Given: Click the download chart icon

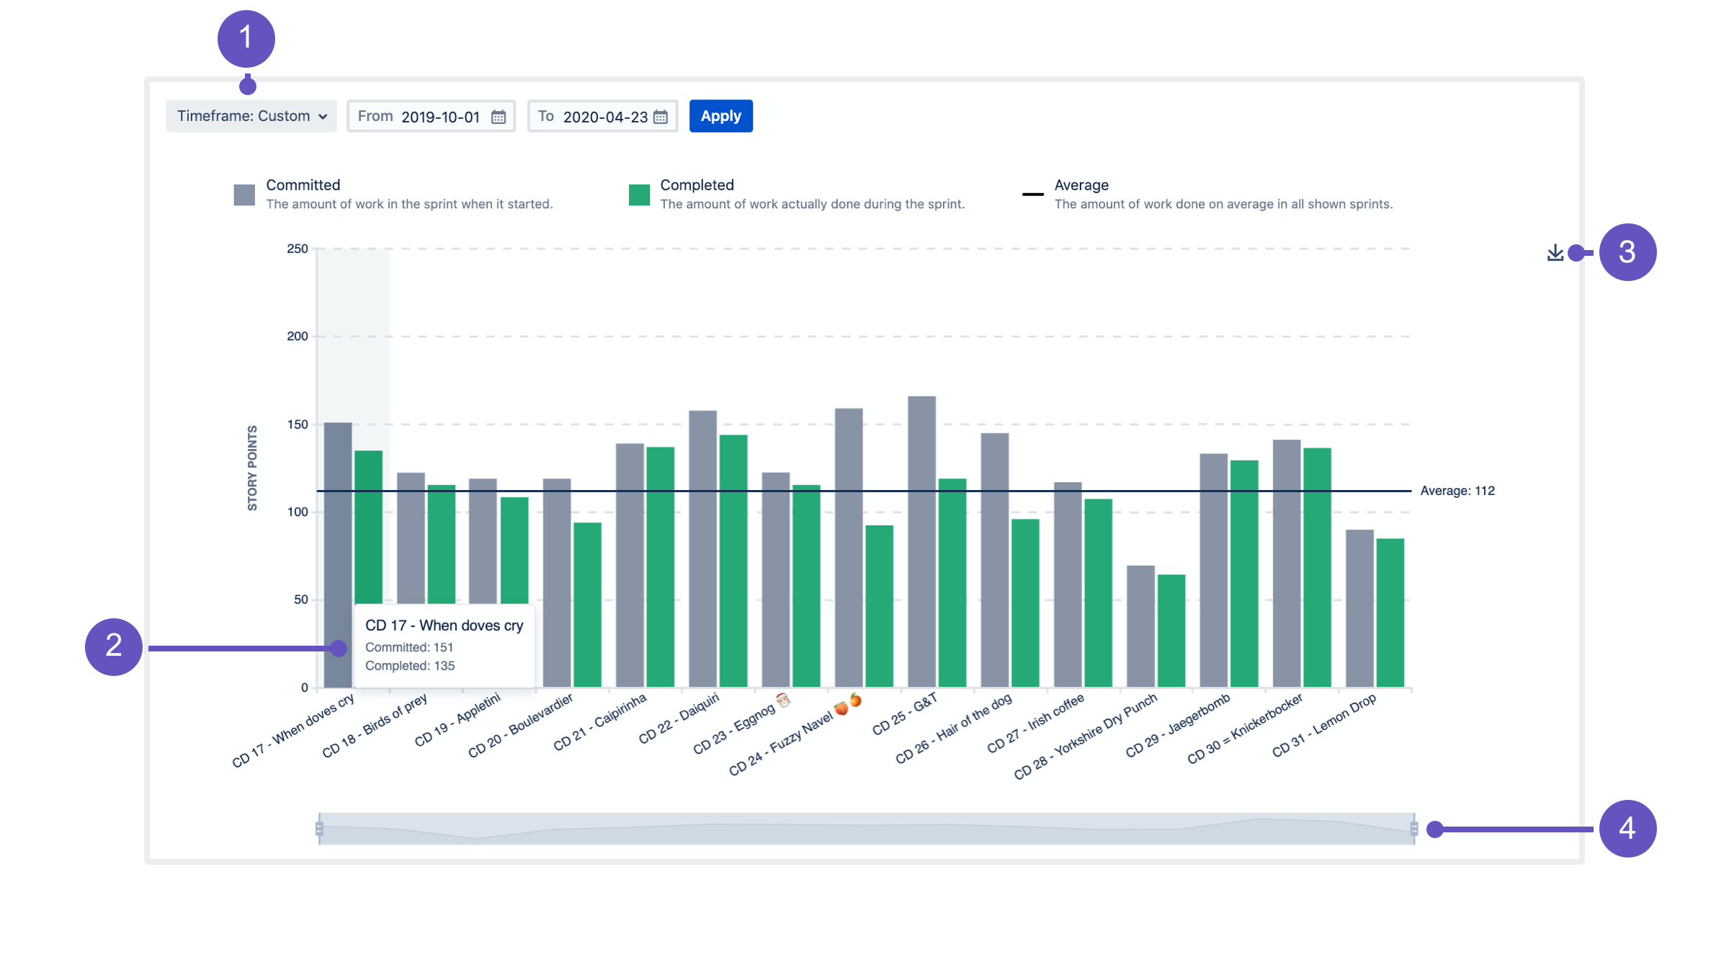Looking at the screenshot, I should pyautogui.click(x=1555, y=253).
